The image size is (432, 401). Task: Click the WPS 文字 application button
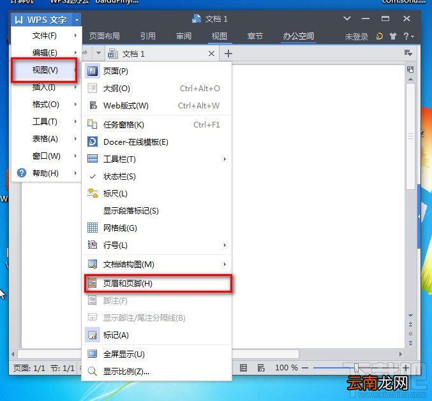tap(41, 20)
